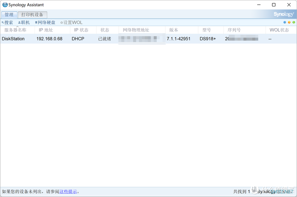Sort by WOL状态 column header
Image resolution: width=297 pixels, height=197 pixels.
pos(281,30)
